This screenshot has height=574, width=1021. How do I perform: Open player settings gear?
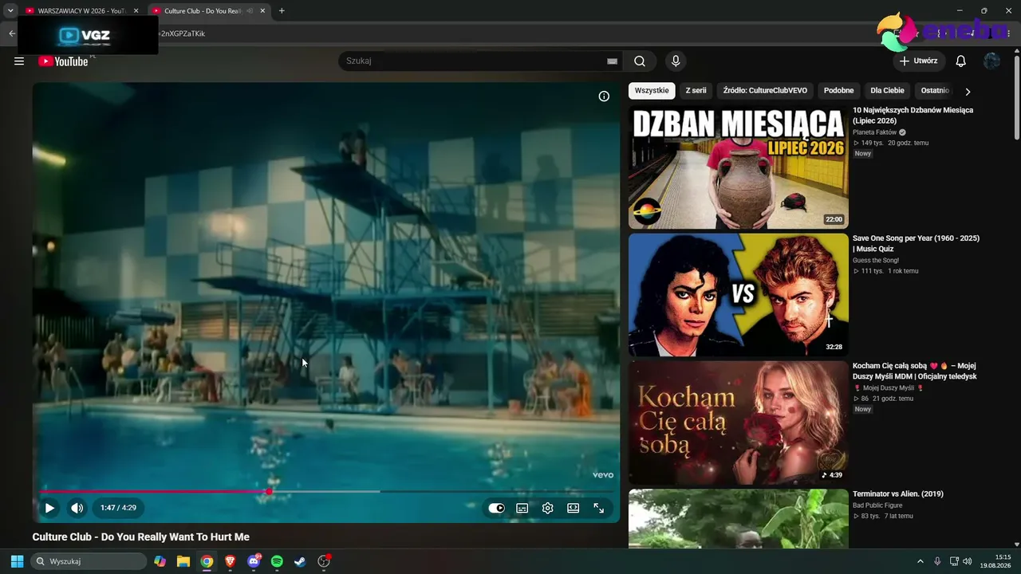click(548, 508)
